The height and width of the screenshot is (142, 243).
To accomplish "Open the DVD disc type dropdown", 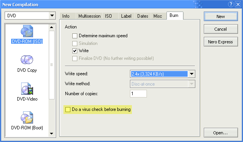I will tap(52, 16).
